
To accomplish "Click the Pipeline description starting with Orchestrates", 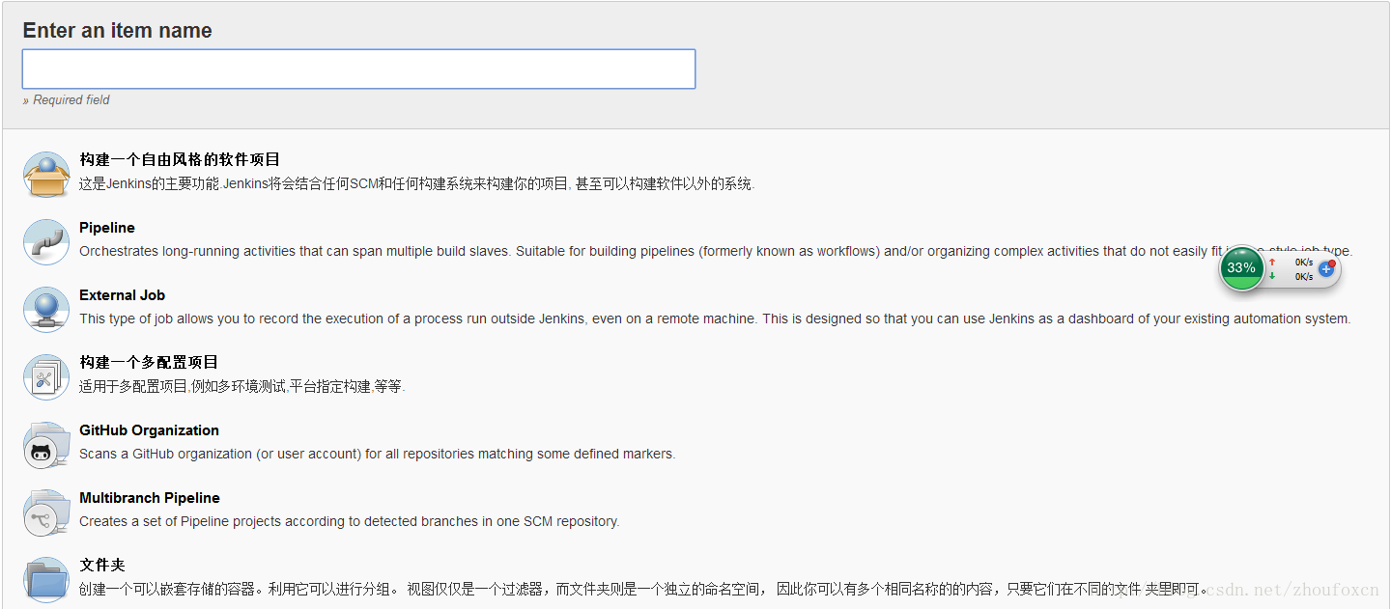I will (638, 251).
